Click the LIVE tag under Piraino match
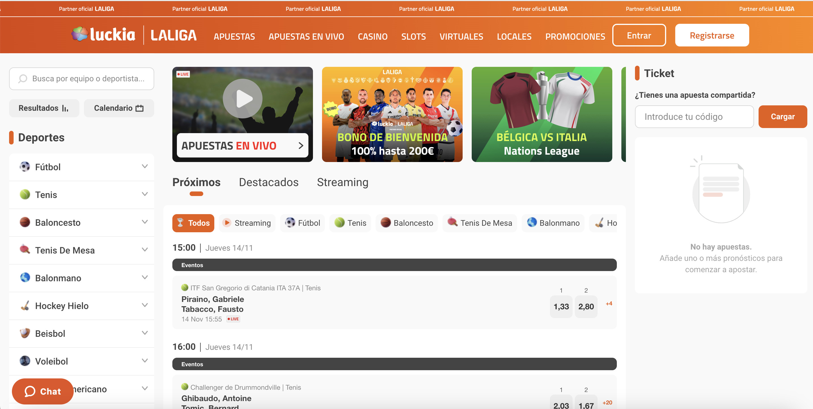Image resolution: width=813 pixels, height=409 pixels. tap(233, 319)
